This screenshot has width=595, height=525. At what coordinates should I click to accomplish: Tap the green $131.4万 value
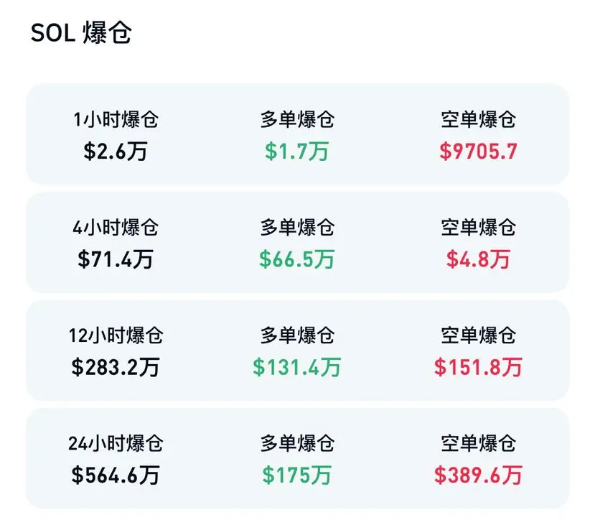297,367
